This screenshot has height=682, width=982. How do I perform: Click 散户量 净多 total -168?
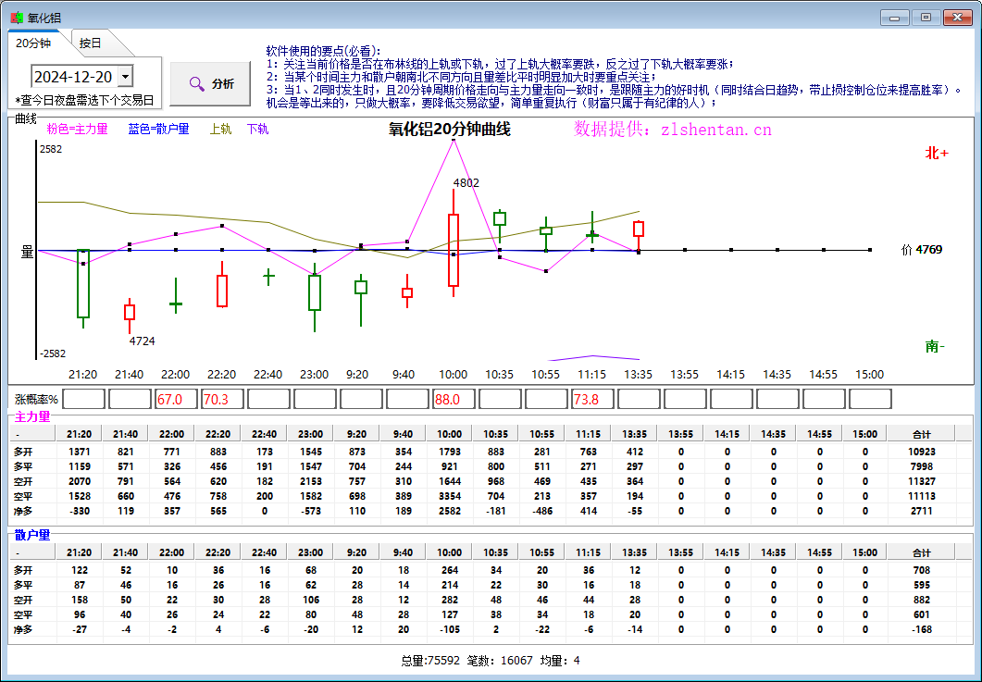921,630
